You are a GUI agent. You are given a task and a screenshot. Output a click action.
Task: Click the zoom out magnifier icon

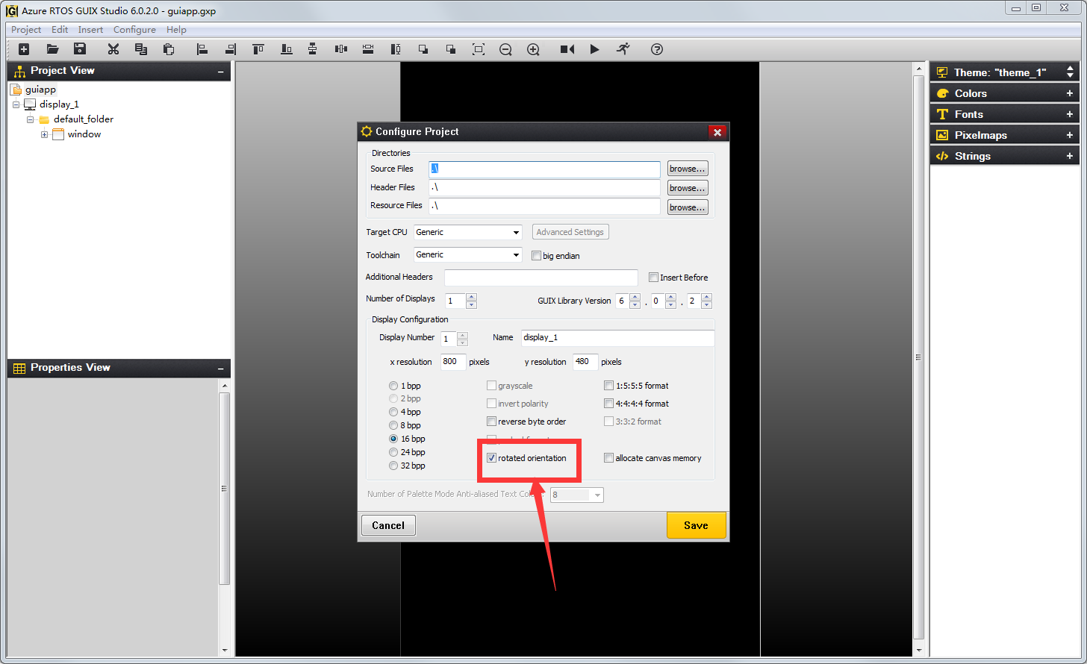point(505,49)
